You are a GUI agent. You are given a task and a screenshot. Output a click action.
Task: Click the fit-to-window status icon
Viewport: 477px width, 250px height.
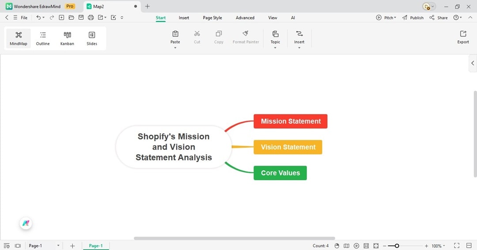tap(366, 246)
